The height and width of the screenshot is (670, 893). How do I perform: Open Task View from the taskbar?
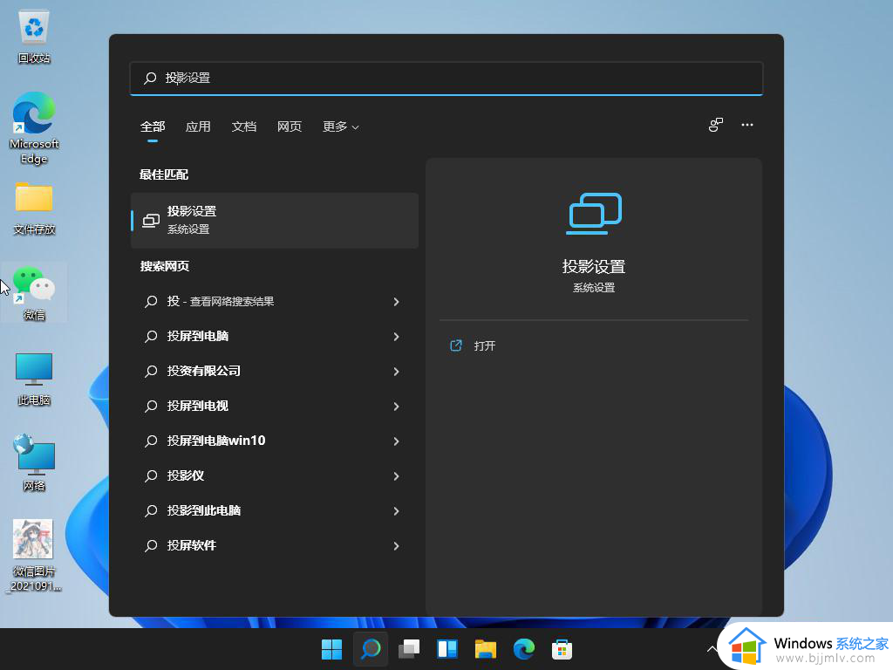(409, 649)
